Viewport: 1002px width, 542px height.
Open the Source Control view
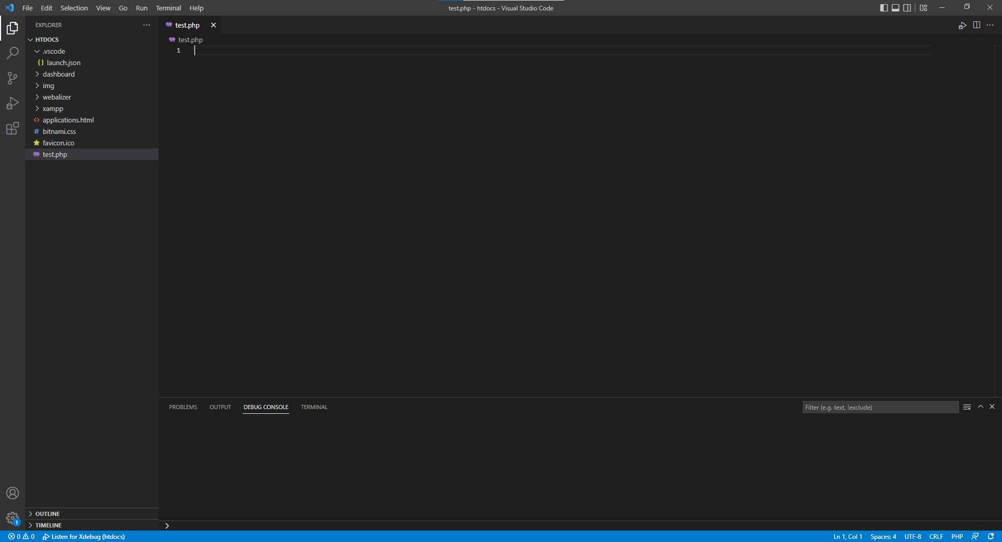tap(13, 78)
